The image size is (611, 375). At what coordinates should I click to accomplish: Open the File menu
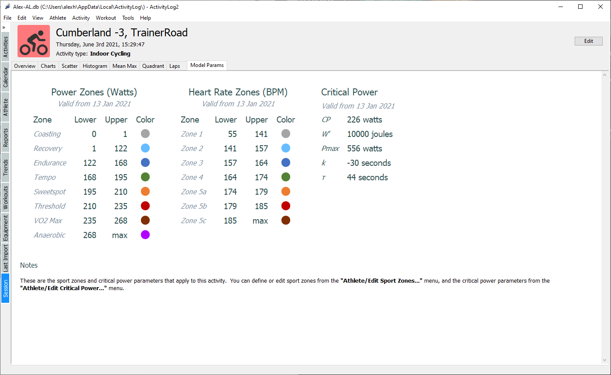click(7, 18)
